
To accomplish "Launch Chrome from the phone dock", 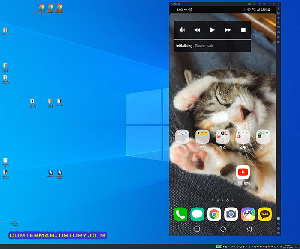I will pyautogui.click(x=214, y=214).
